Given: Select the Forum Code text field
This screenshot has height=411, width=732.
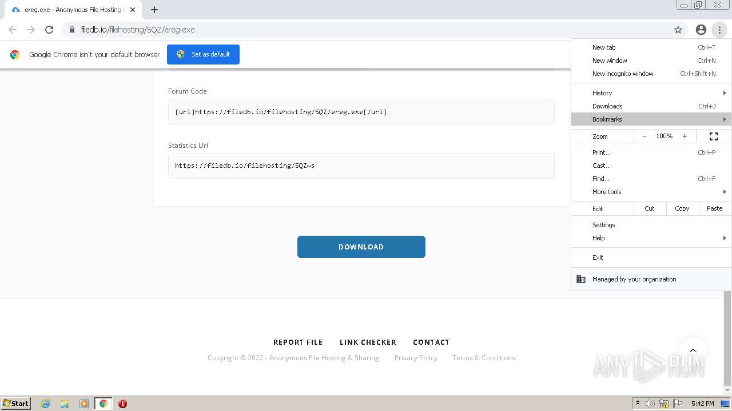Looking at the screenshot, I should [x=361, y=112].
